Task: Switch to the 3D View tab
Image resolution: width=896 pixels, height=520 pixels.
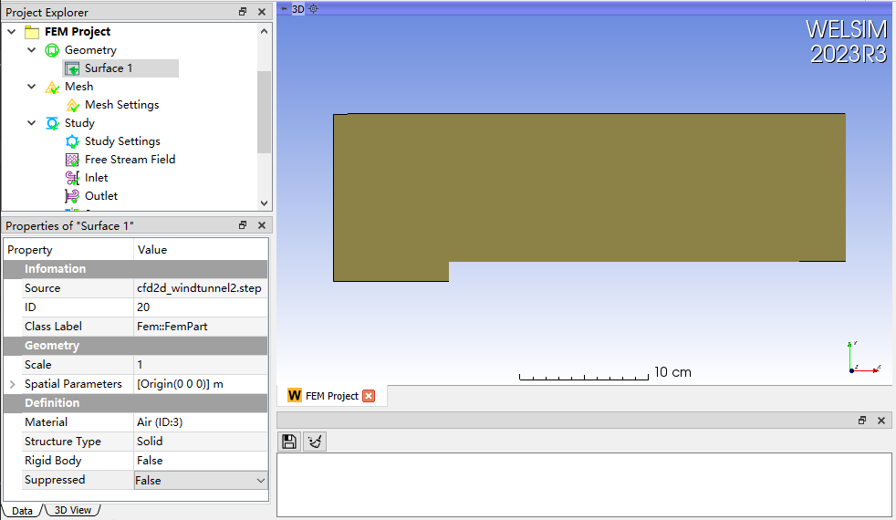Action: (73, 511)
